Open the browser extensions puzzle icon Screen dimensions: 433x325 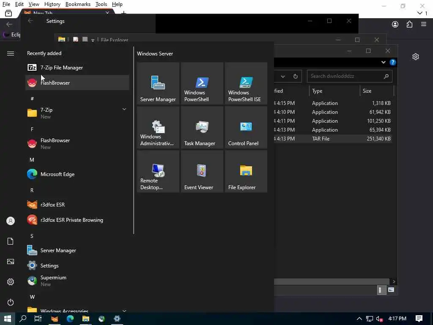tap(409, 24)
